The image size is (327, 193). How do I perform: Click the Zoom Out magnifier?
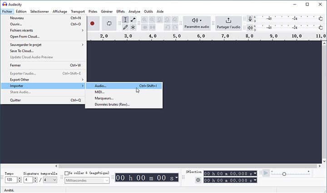pyautogui.click(x=152, y=20)
